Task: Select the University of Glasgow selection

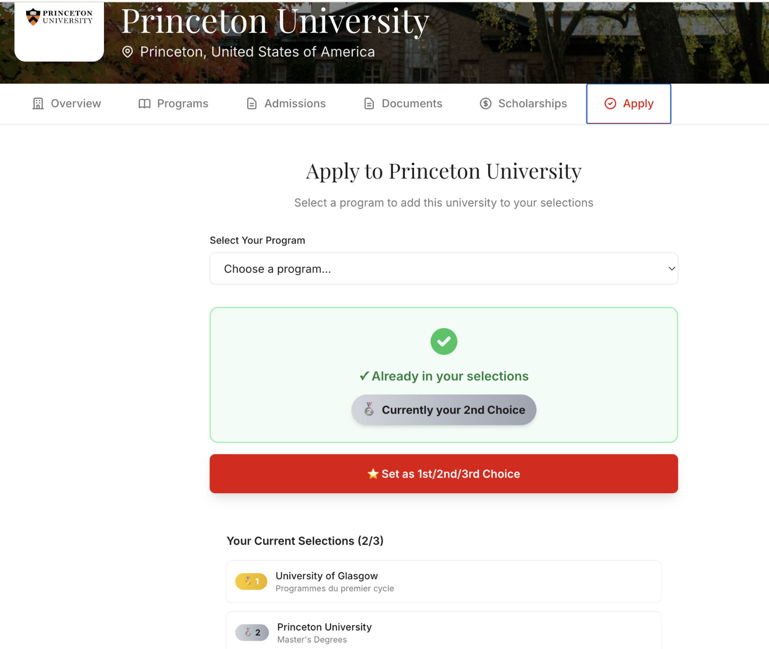Action: click(444, 582)
